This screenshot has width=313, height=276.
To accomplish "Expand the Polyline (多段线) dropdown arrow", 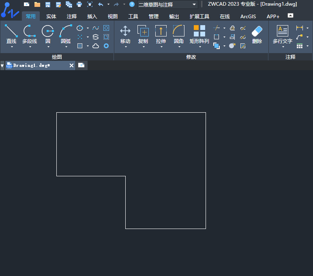I will click(x=30, y=47).
